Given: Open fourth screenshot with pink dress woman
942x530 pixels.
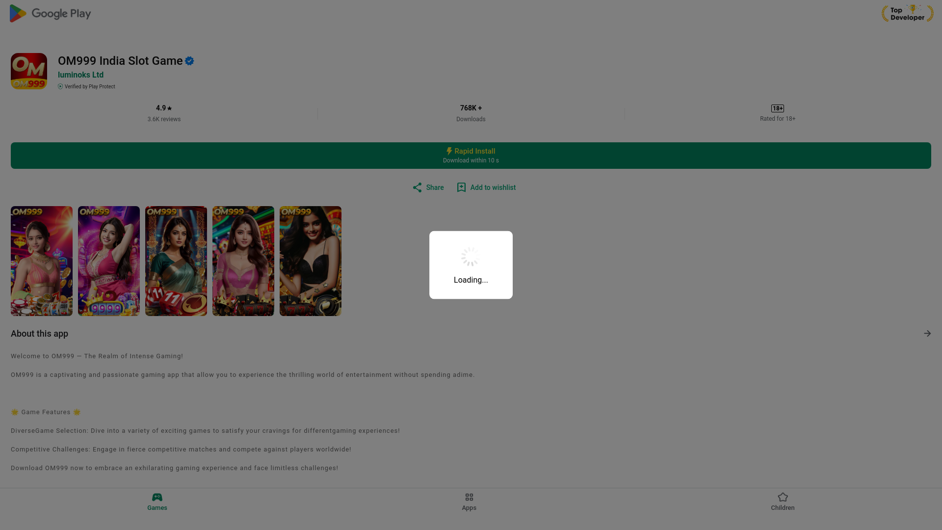Looking at the screenshot, I should [243, 261].
